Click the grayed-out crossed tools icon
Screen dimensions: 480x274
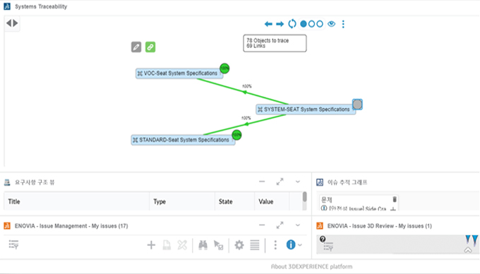[x=182, y=245]
